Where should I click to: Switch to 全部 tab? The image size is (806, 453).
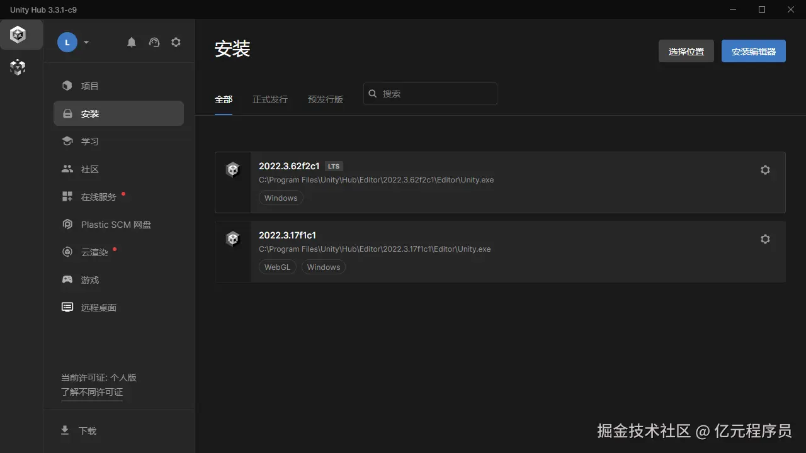click(224, 99)
